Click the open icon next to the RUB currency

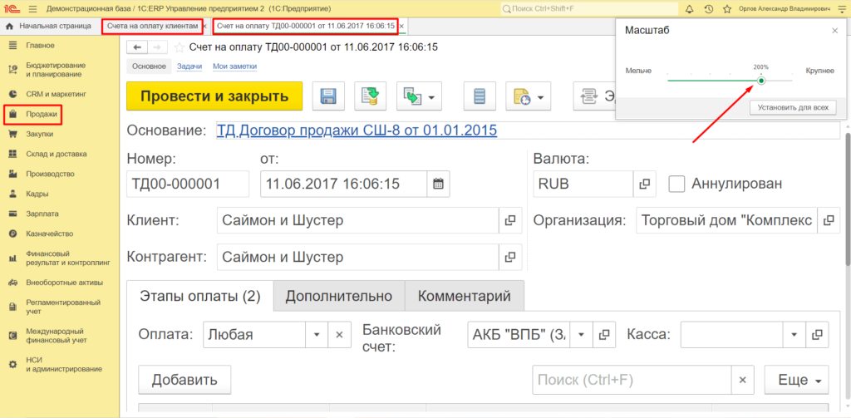644,184
